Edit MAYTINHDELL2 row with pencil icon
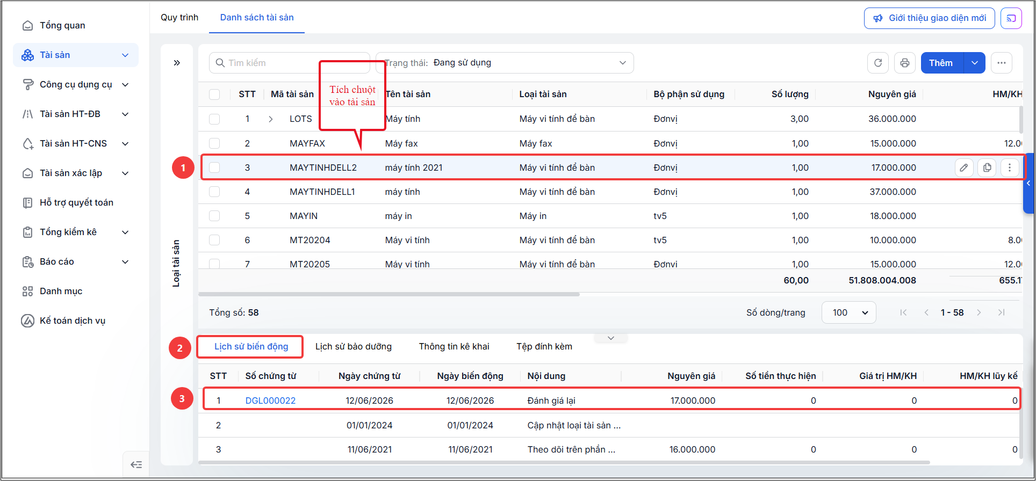This screenshot has height=481, width=1036. tap(964, 167)
